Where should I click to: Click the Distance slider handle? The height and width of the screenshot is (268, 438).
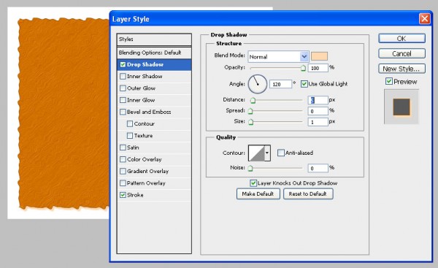point(253,100)
